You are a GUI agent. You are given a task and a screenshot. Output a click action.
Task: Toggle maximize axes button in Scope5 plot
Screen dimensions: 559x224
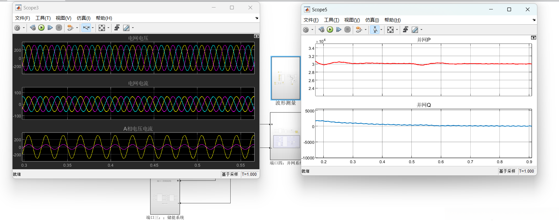533,38
